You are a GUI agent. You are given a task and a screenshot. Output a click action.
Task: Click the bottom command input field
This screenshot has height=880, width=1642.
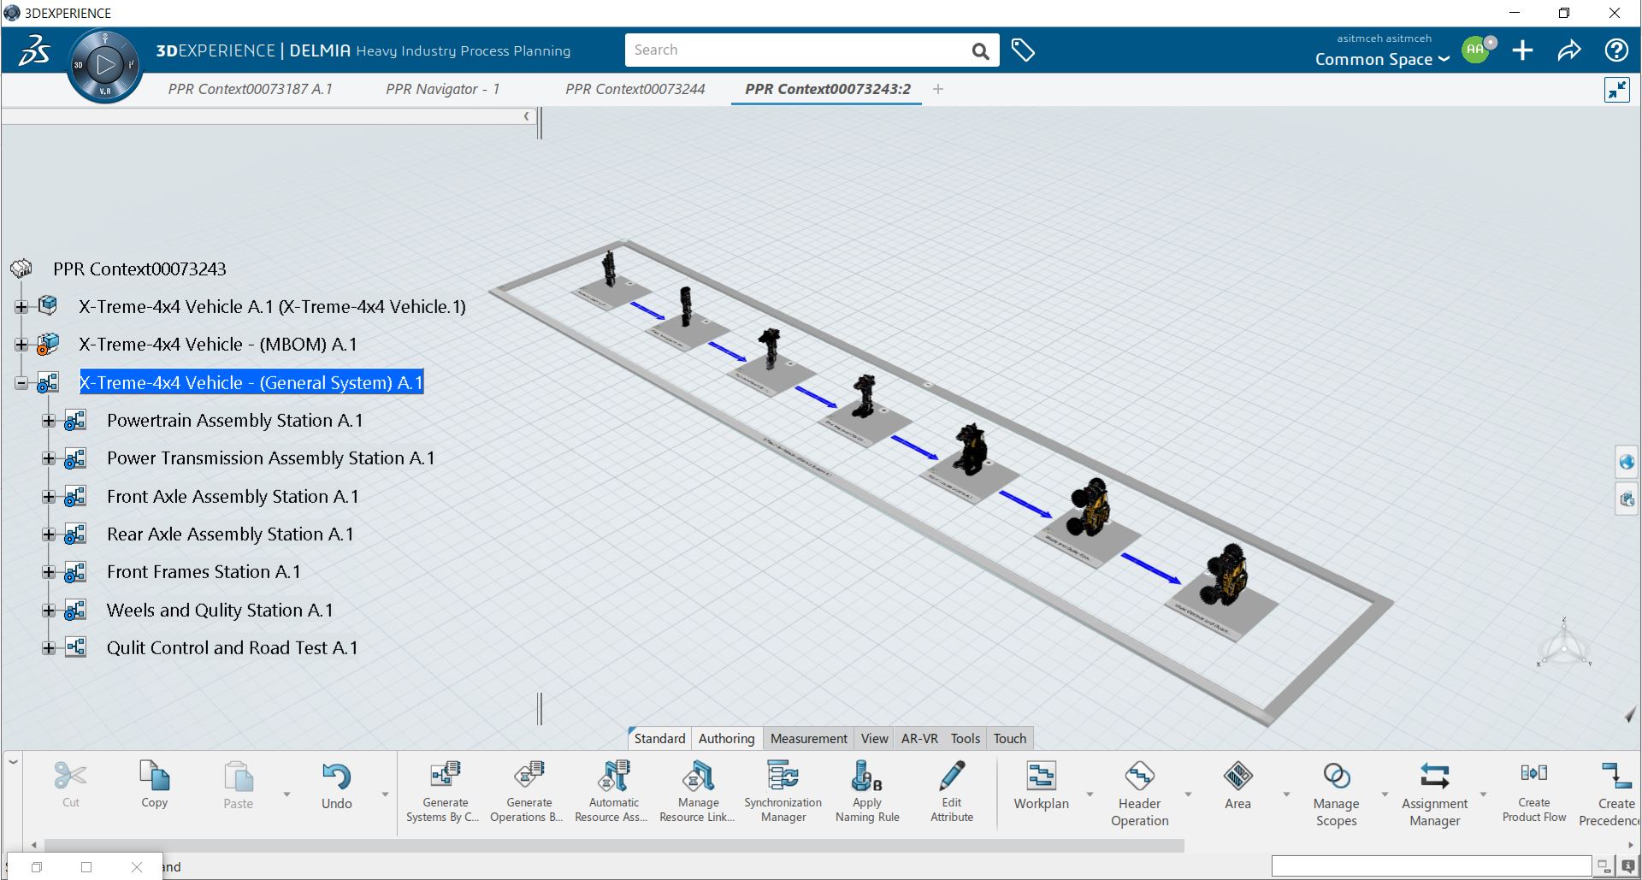click(1432, 866)
